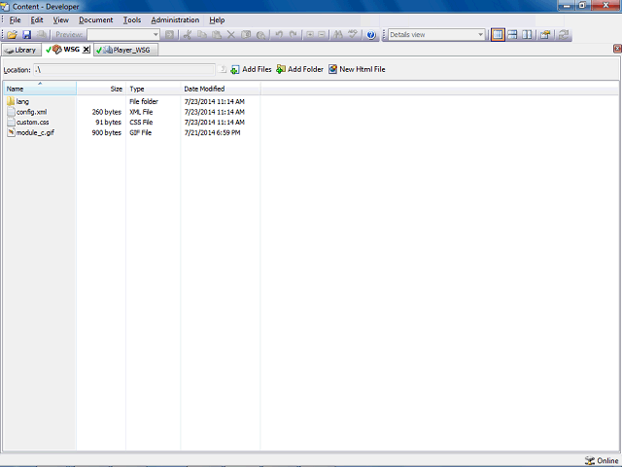Switch to the Library tab
Image resolution: width=622 pixels, height=467 pixels.
[x=21, y=50]
